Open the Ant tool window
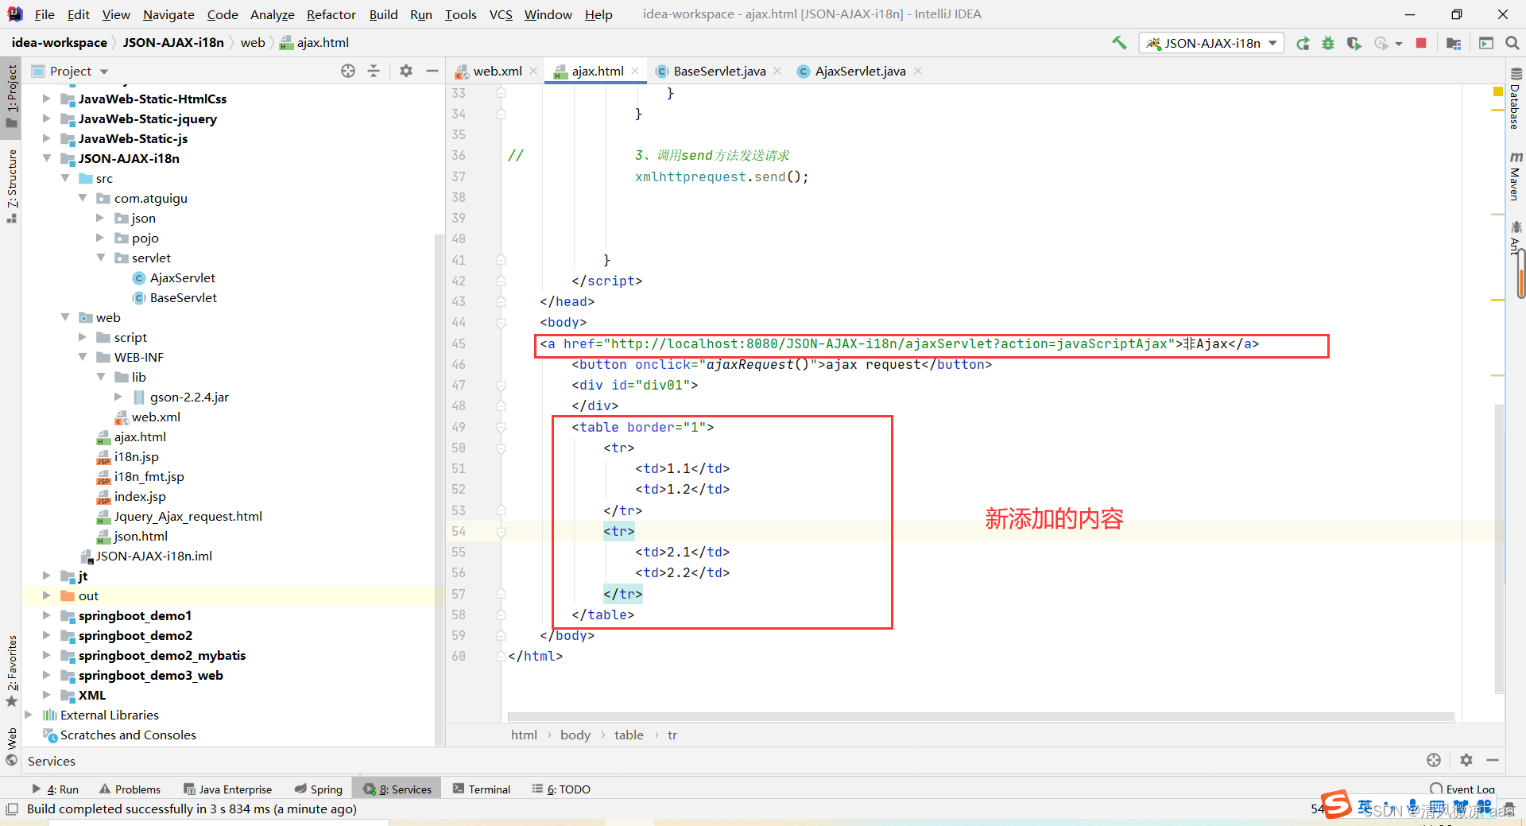The height and width of the screenshot is (826, 1526). click(x=1516, y=238)
